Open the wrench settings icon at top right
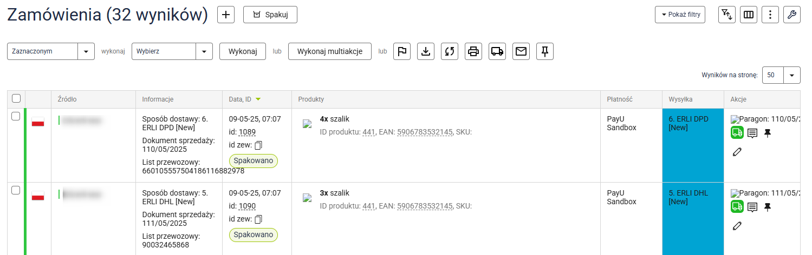This screenshot has height=255, width=812. [791, 15]
